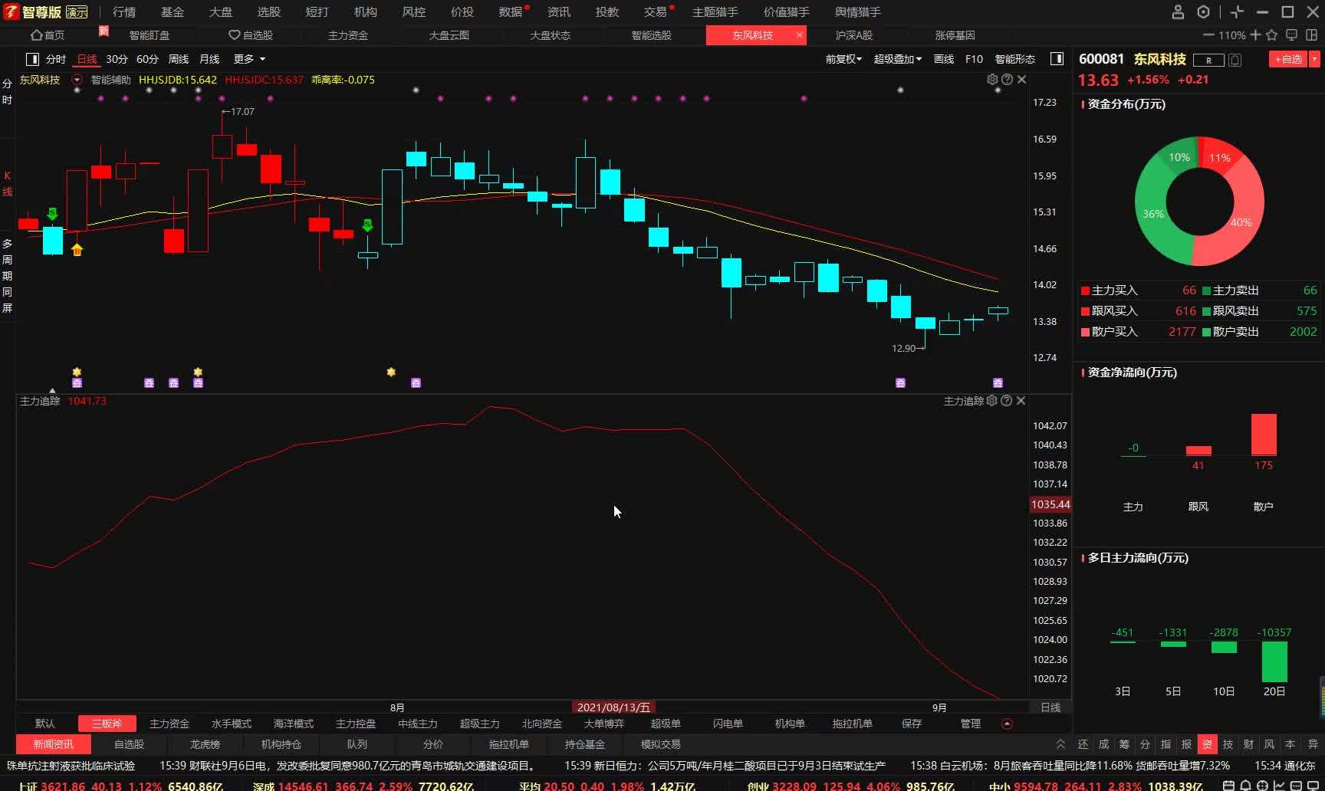
Task: Click the K线 left sidebar item
Action: click(7, 184)
